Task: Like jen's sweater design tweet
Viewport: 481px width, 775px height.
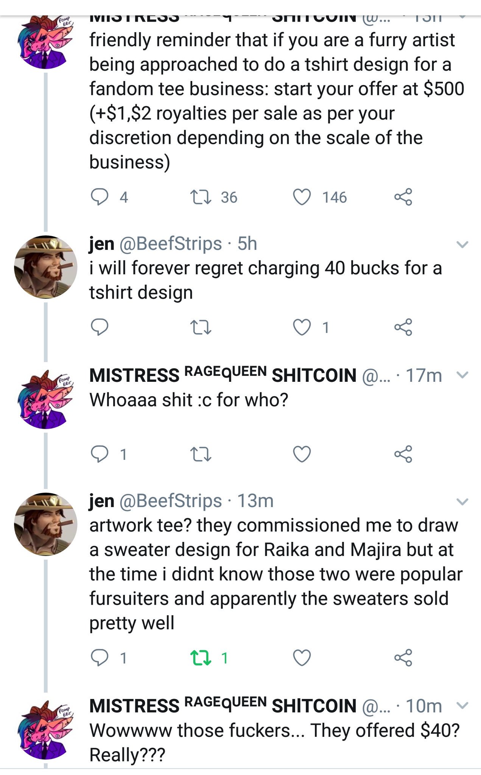Action: coord(302,658)
